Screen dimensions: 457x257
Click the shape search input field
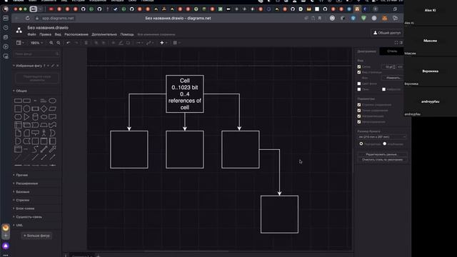(x=36, y=54)
